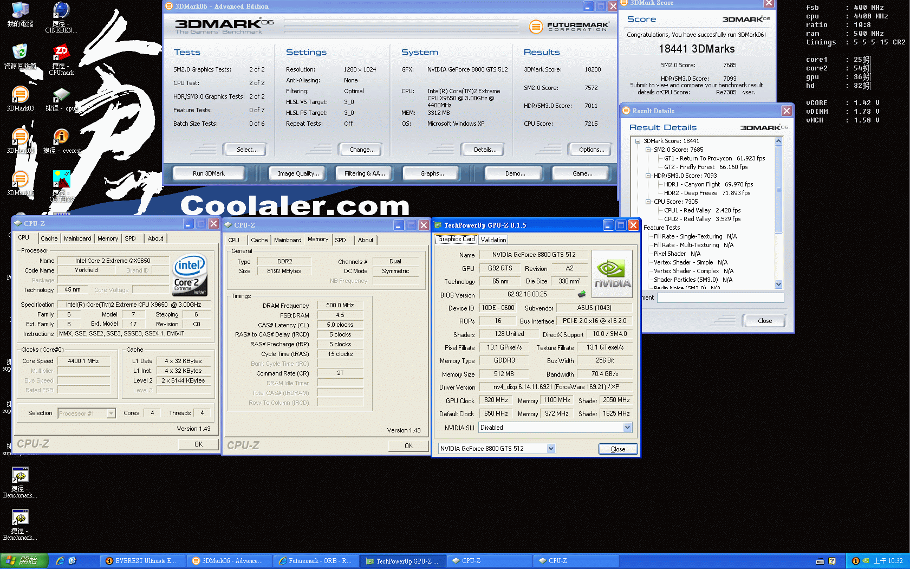This screenshot has width=910, height=569.
Task: Open the Windows Start button
Action: 24,561
